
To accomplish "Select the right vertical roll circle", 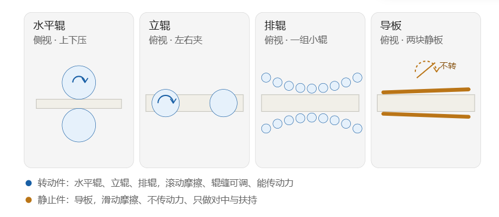I will [x=224, y=103].
